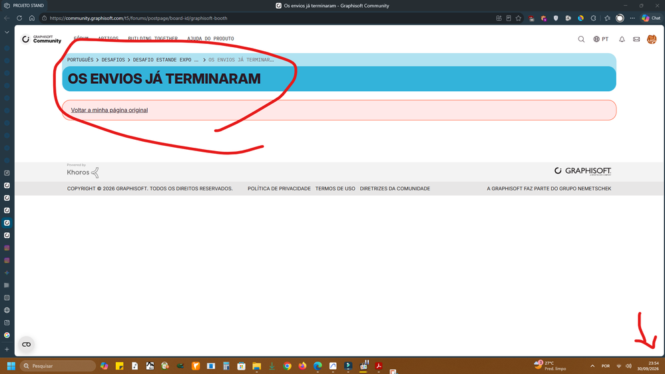665x374 pixels.
Task: Open the browser profile circle
Action: click(x=620, y=18)
